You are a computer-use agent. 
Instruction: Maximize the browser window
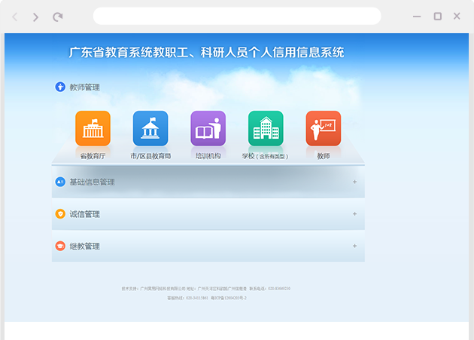point(437,17)
